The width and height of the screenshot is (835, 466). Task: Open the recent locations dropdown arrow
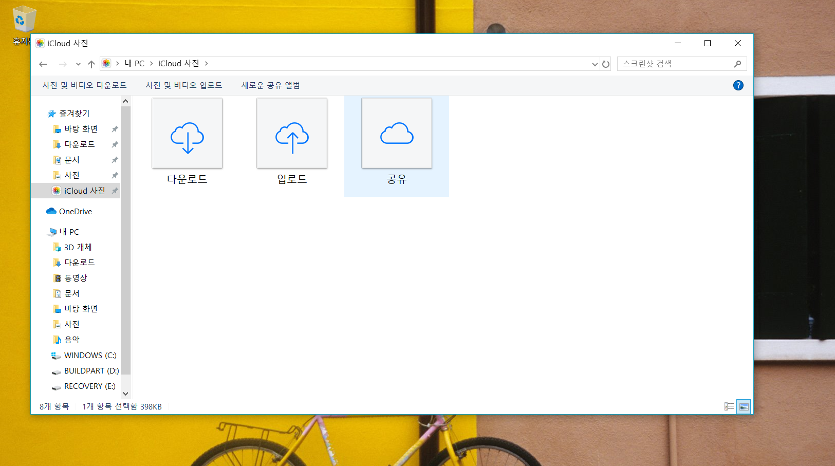[x=78, y=64]
